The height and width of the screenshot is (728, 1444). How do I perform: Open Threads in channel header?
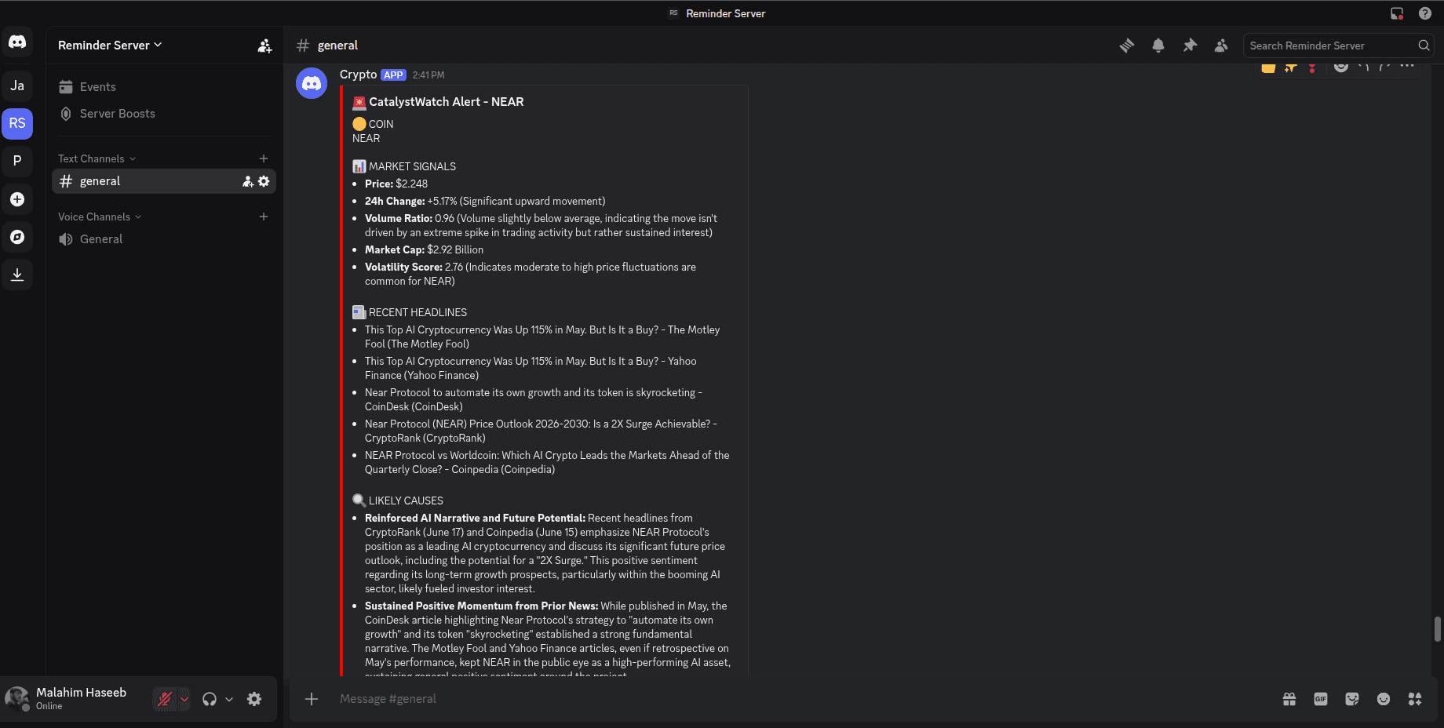(x=1127, y=45)
